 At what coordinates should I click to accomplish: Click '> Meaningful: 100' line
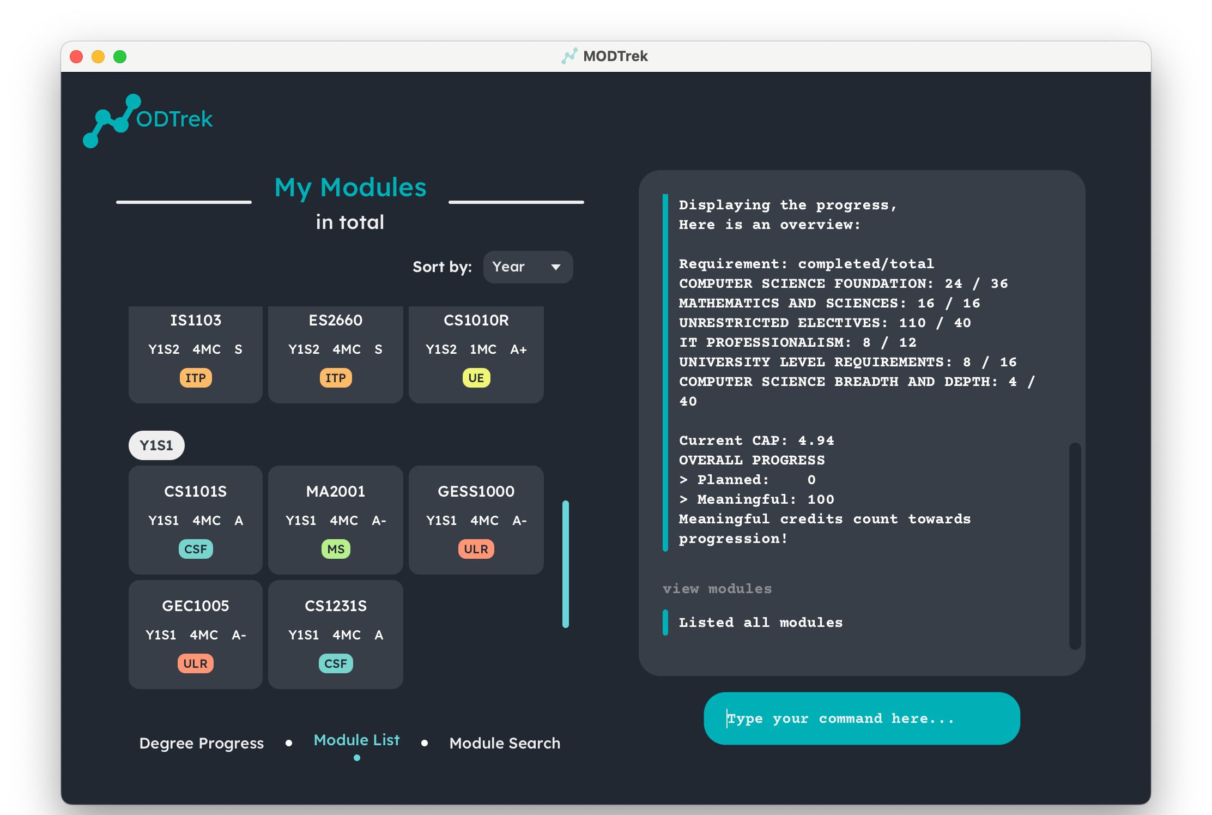756,499
